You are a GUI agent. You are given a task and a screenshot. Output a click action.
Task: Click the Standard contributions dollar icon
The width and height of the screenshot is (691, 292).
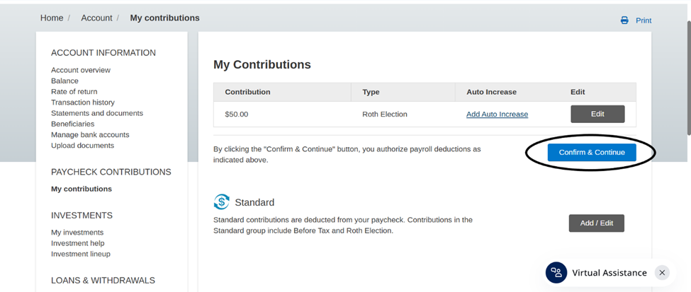point(222,202)
